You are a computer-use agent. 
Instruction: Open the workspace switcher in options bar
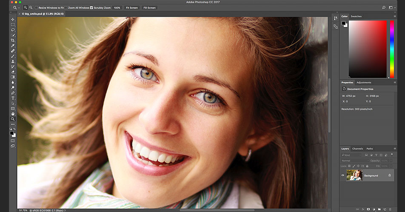392,8
